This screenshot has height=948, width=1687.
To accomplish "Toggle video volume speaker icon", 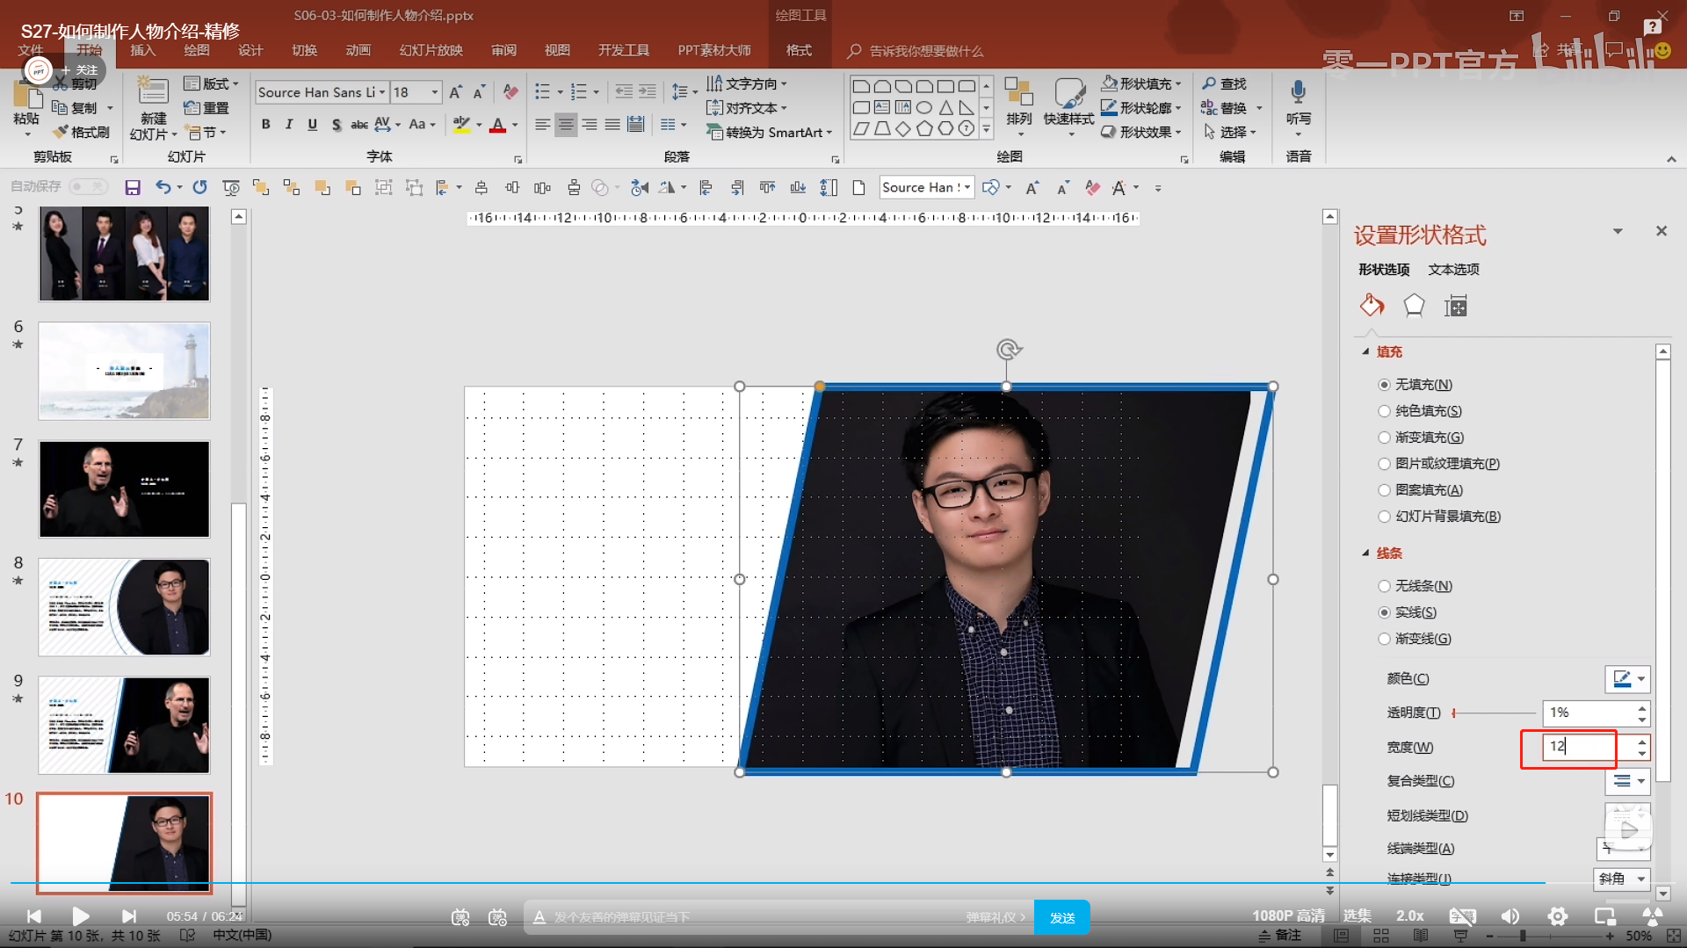I will pos(1510,916).
